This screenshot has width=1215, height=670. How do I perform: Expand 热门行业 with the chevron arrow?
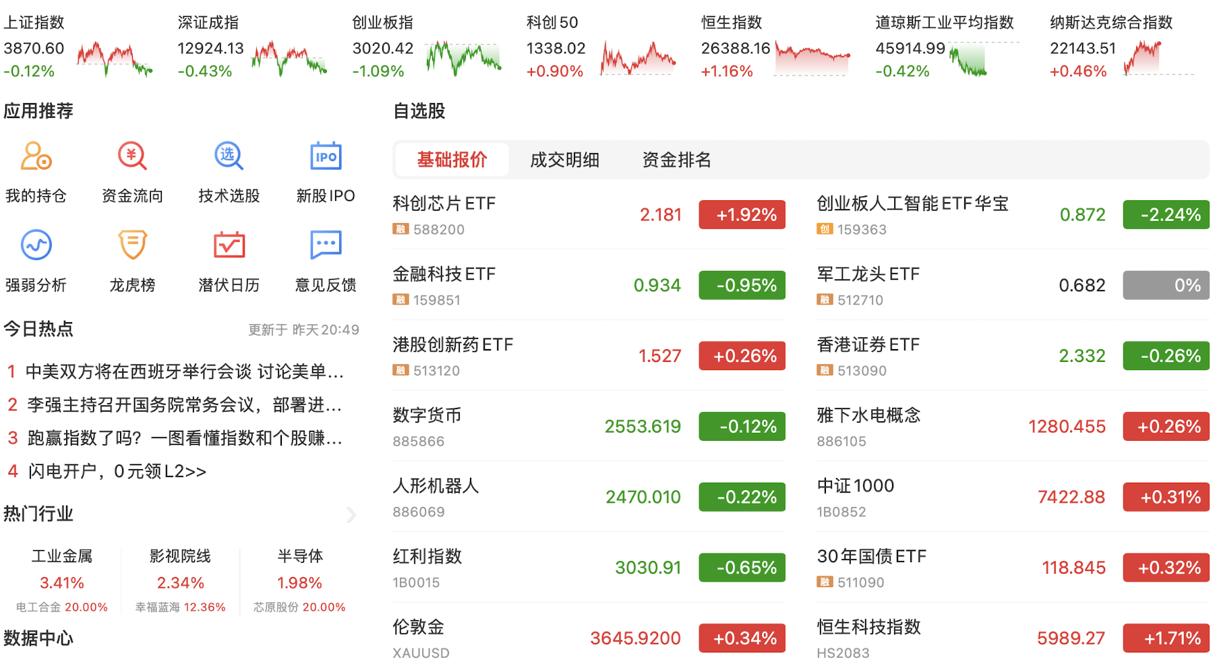pyautogui.click(x=351, y=515)
